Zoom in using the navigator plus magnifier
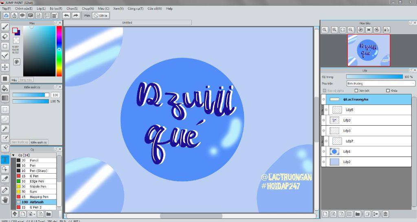The width and height of the screenshot is (417, 222). [x=335, y=30]
